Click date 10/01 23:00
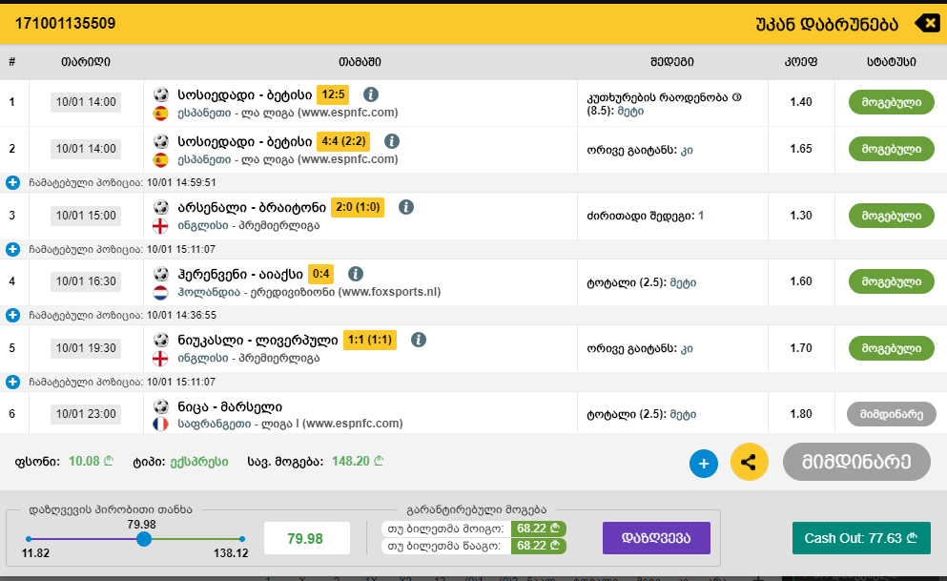The image size is (947, 581). (x=86, y=414)
